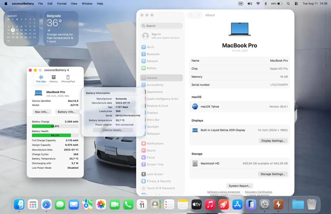Open Sound settings in the sidebar
331x214 pixels.
[x=161, y=150]
